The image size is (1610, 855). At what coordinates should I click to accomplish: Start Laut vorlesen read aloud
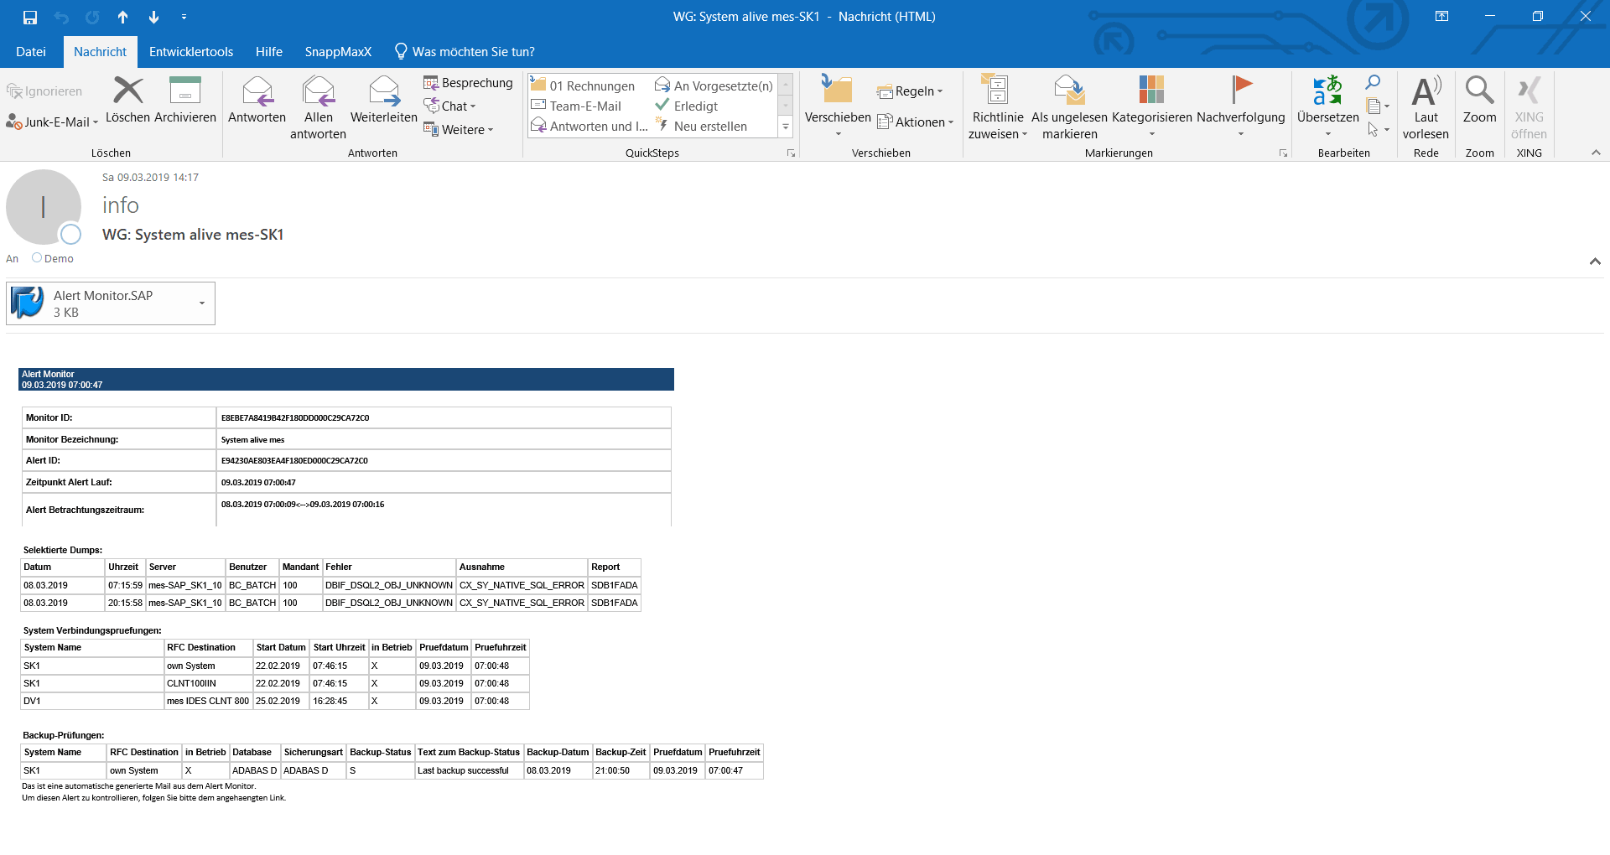click(1426, 107)
